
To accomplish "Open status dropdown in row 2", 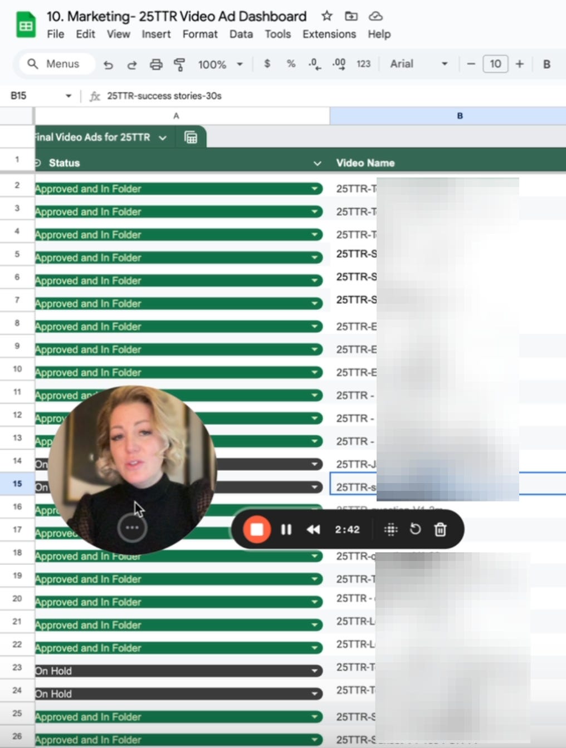I will (315, 189).
